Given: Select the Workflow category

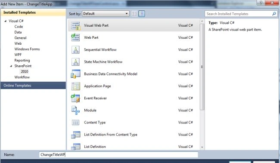Looking at the screenshot, I should [x=22, y=77].
